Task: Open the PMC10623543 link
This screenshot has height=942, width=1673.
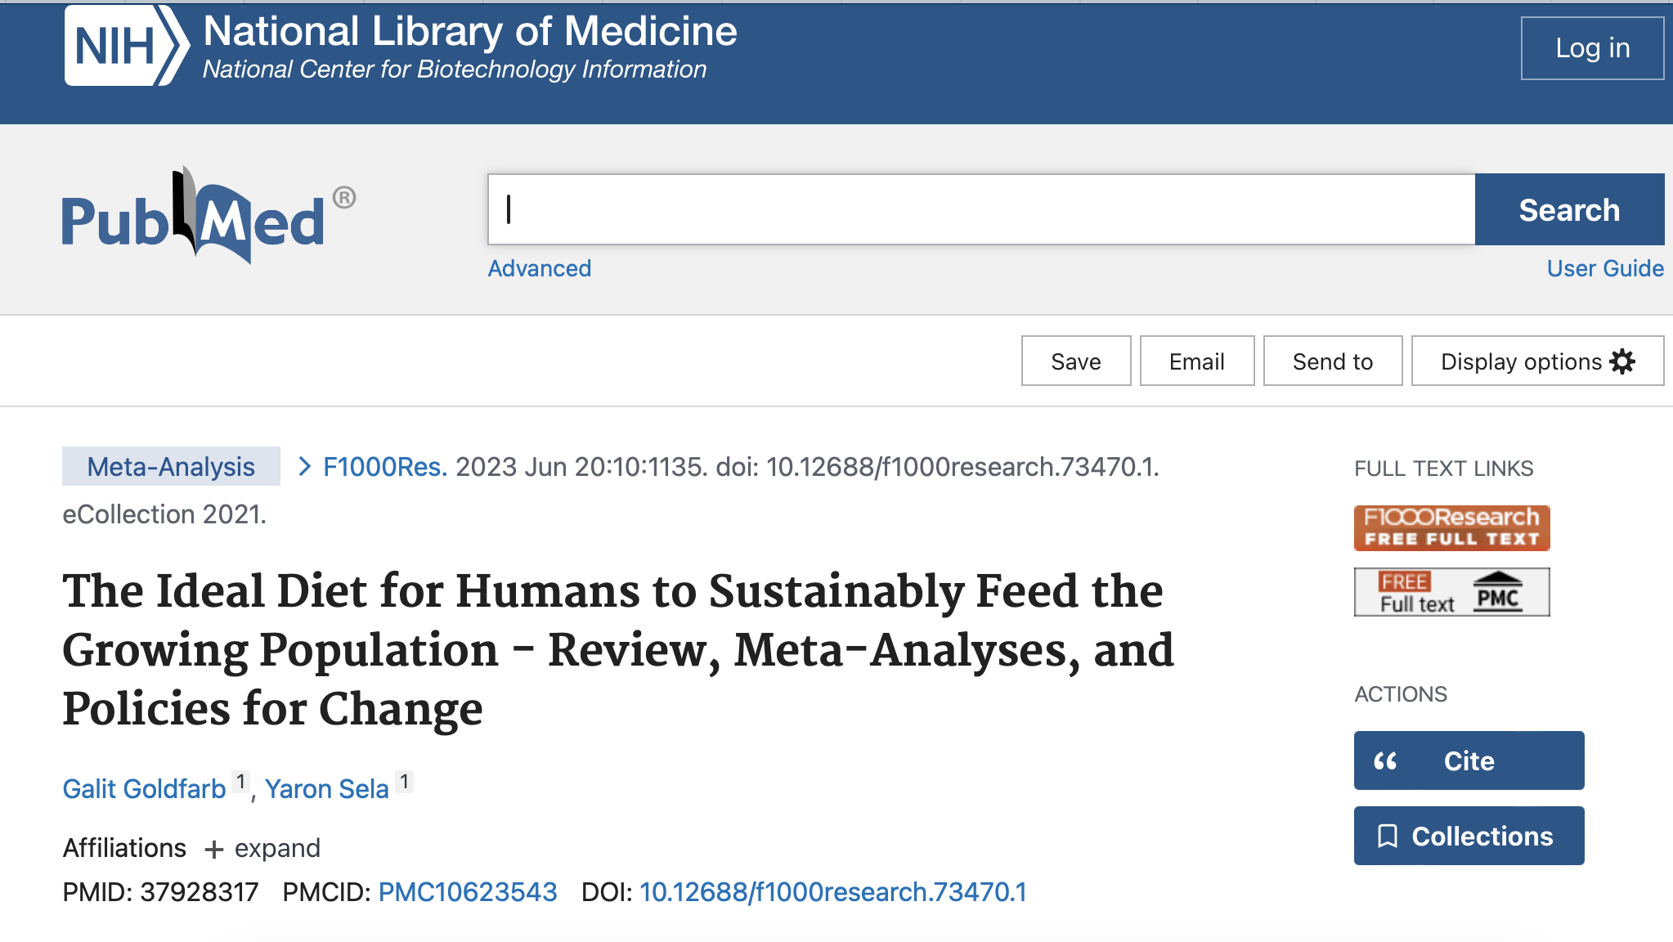Action: tap(467, 892)
